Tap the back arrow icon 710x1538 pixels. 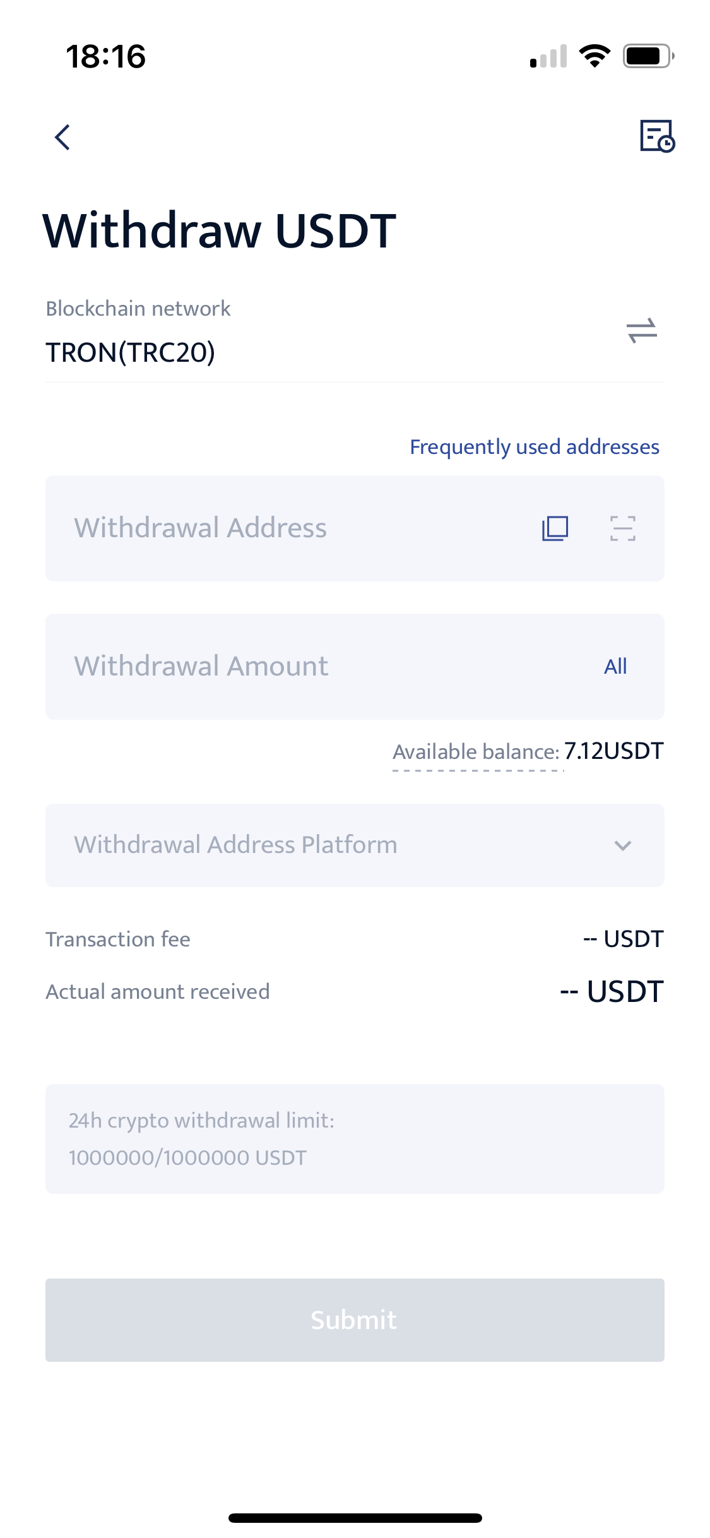pos(62,137)
